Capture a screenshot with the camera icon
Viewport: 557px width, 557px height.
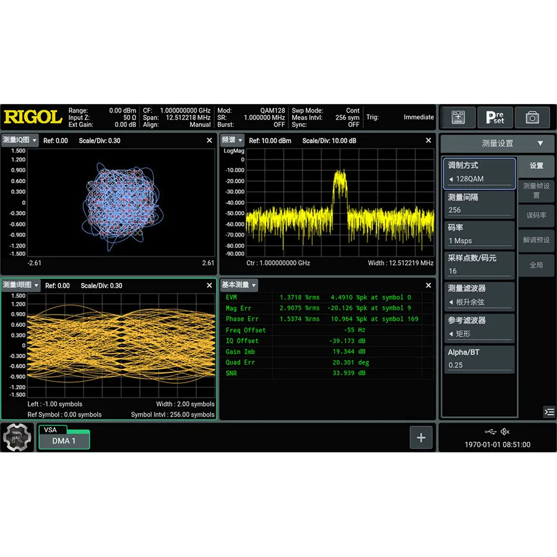pos(532,118)
